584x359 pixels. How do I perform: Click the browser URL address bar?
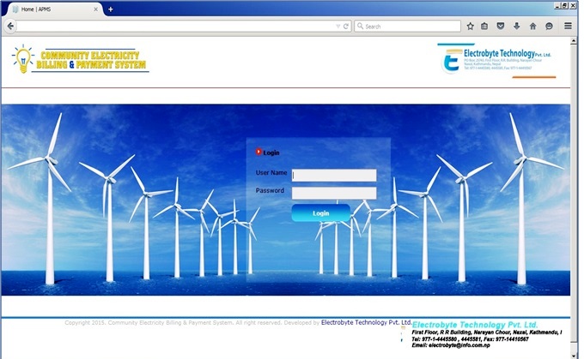point(172,27)
